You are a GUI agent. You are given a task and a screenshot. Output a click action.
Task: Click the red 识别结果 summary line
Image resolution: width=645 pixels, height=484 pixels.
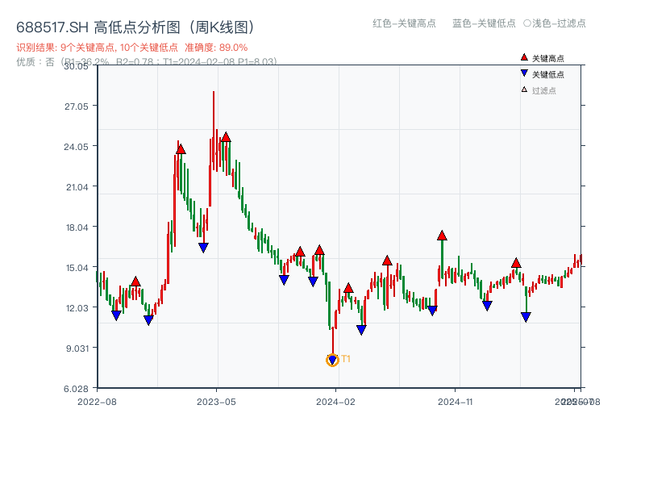[x=132, y=48]
